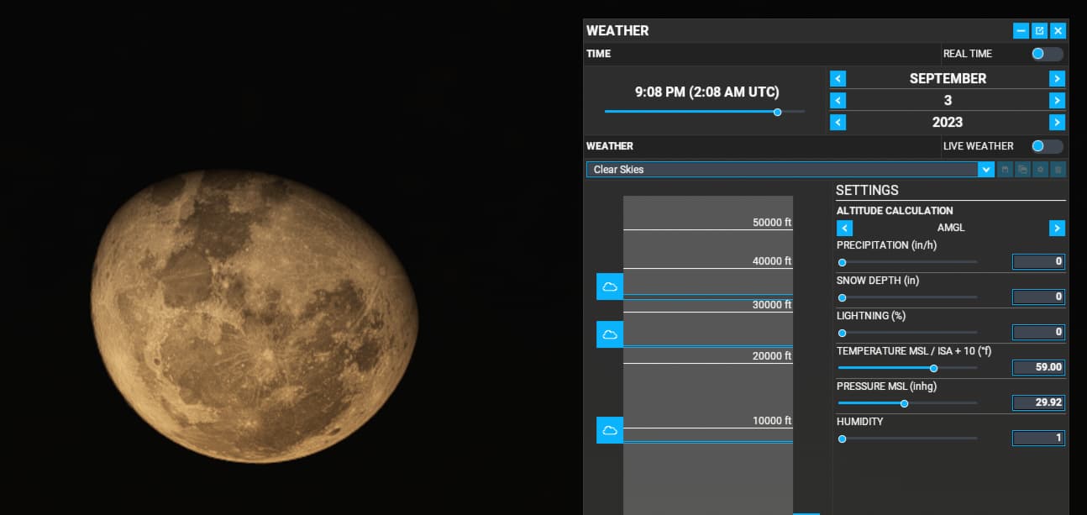Viewport: 1087px width, 515px height.
Task: Click the 2023 year text
Action: click(x=948, y=123)
